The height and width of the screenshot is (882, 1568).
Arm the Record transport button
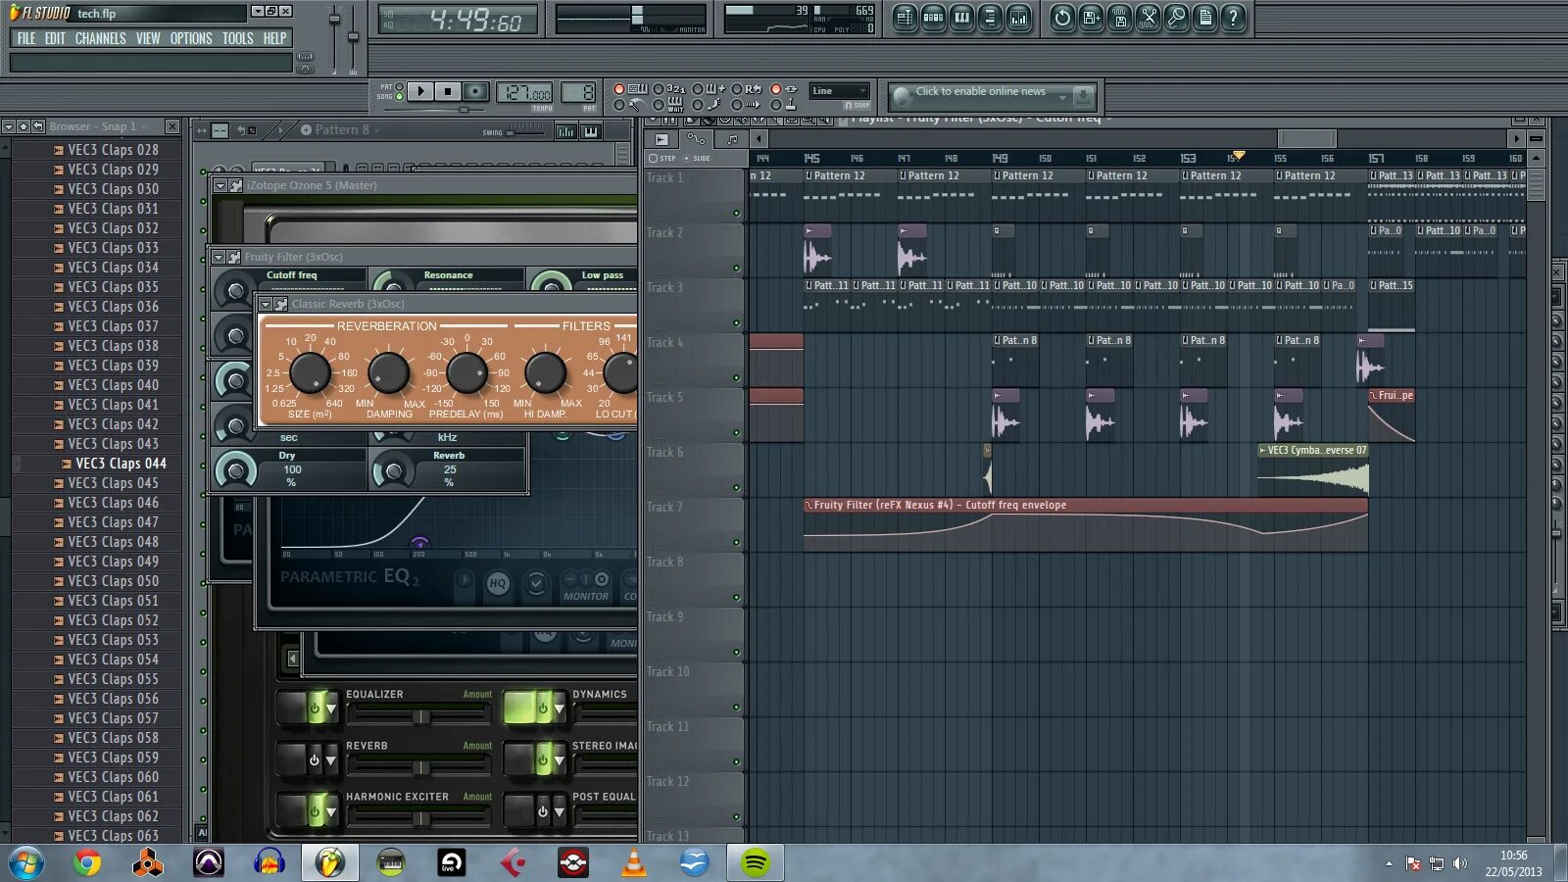475,91
